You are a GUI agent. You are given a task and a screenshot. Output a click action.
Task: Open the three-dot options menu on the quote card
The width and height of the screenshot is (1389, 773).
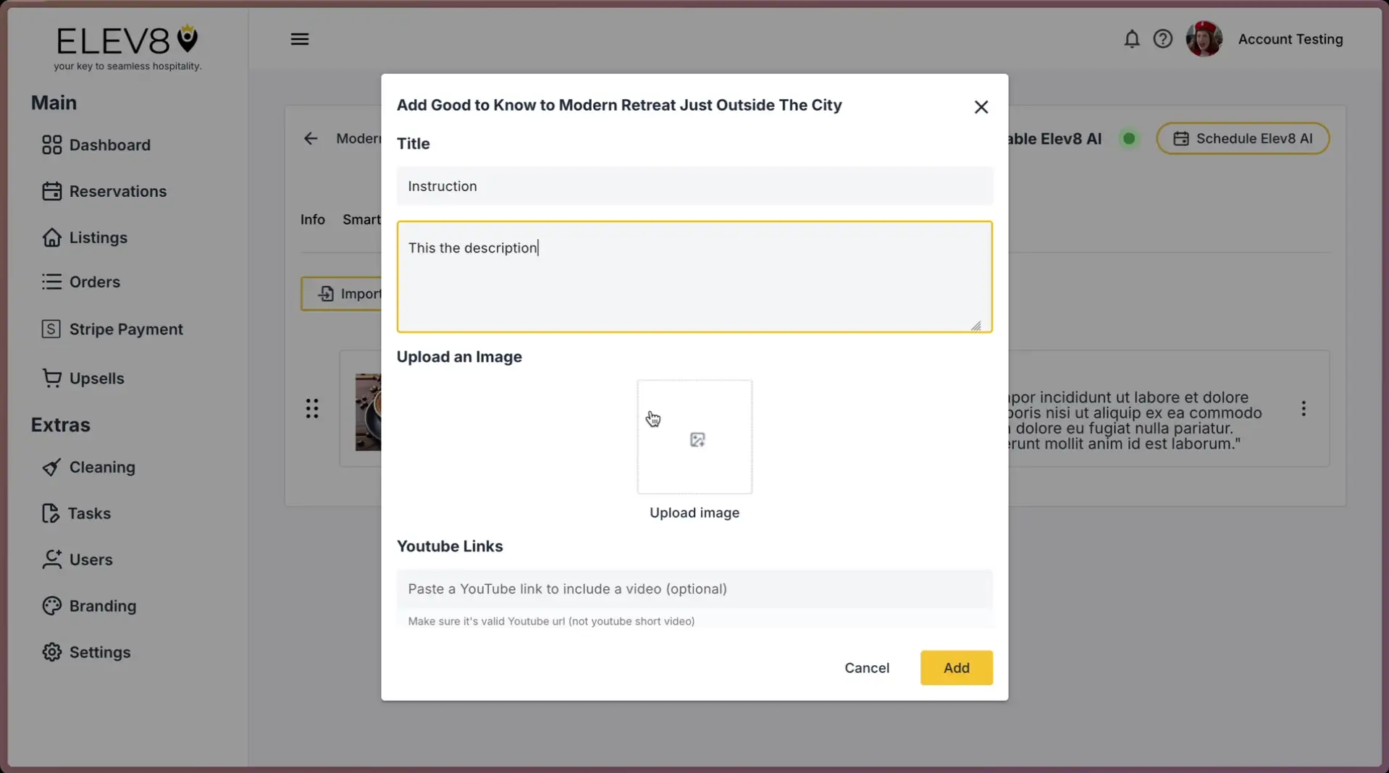click(x=1303, y=408)
